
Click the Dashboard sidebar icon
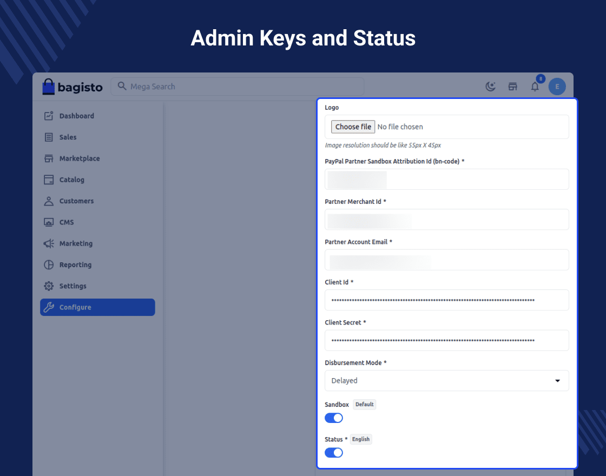[49, 116]
